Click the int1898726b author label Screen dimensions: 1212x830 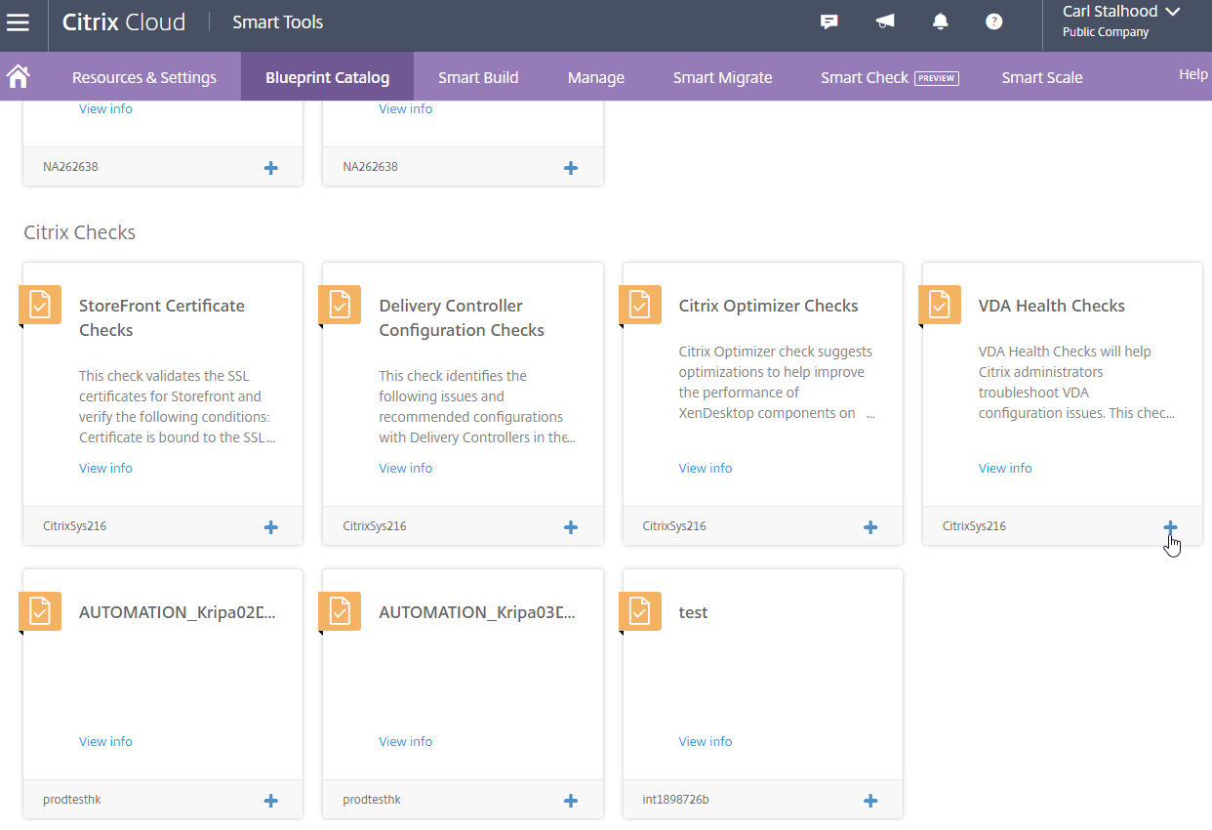(675, 800)
